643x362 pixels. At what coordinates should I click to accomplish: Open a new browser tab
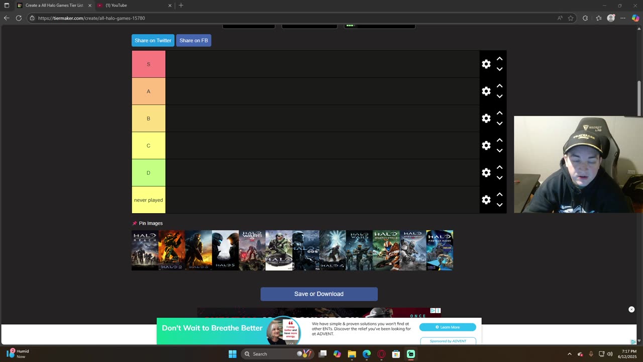181,6
